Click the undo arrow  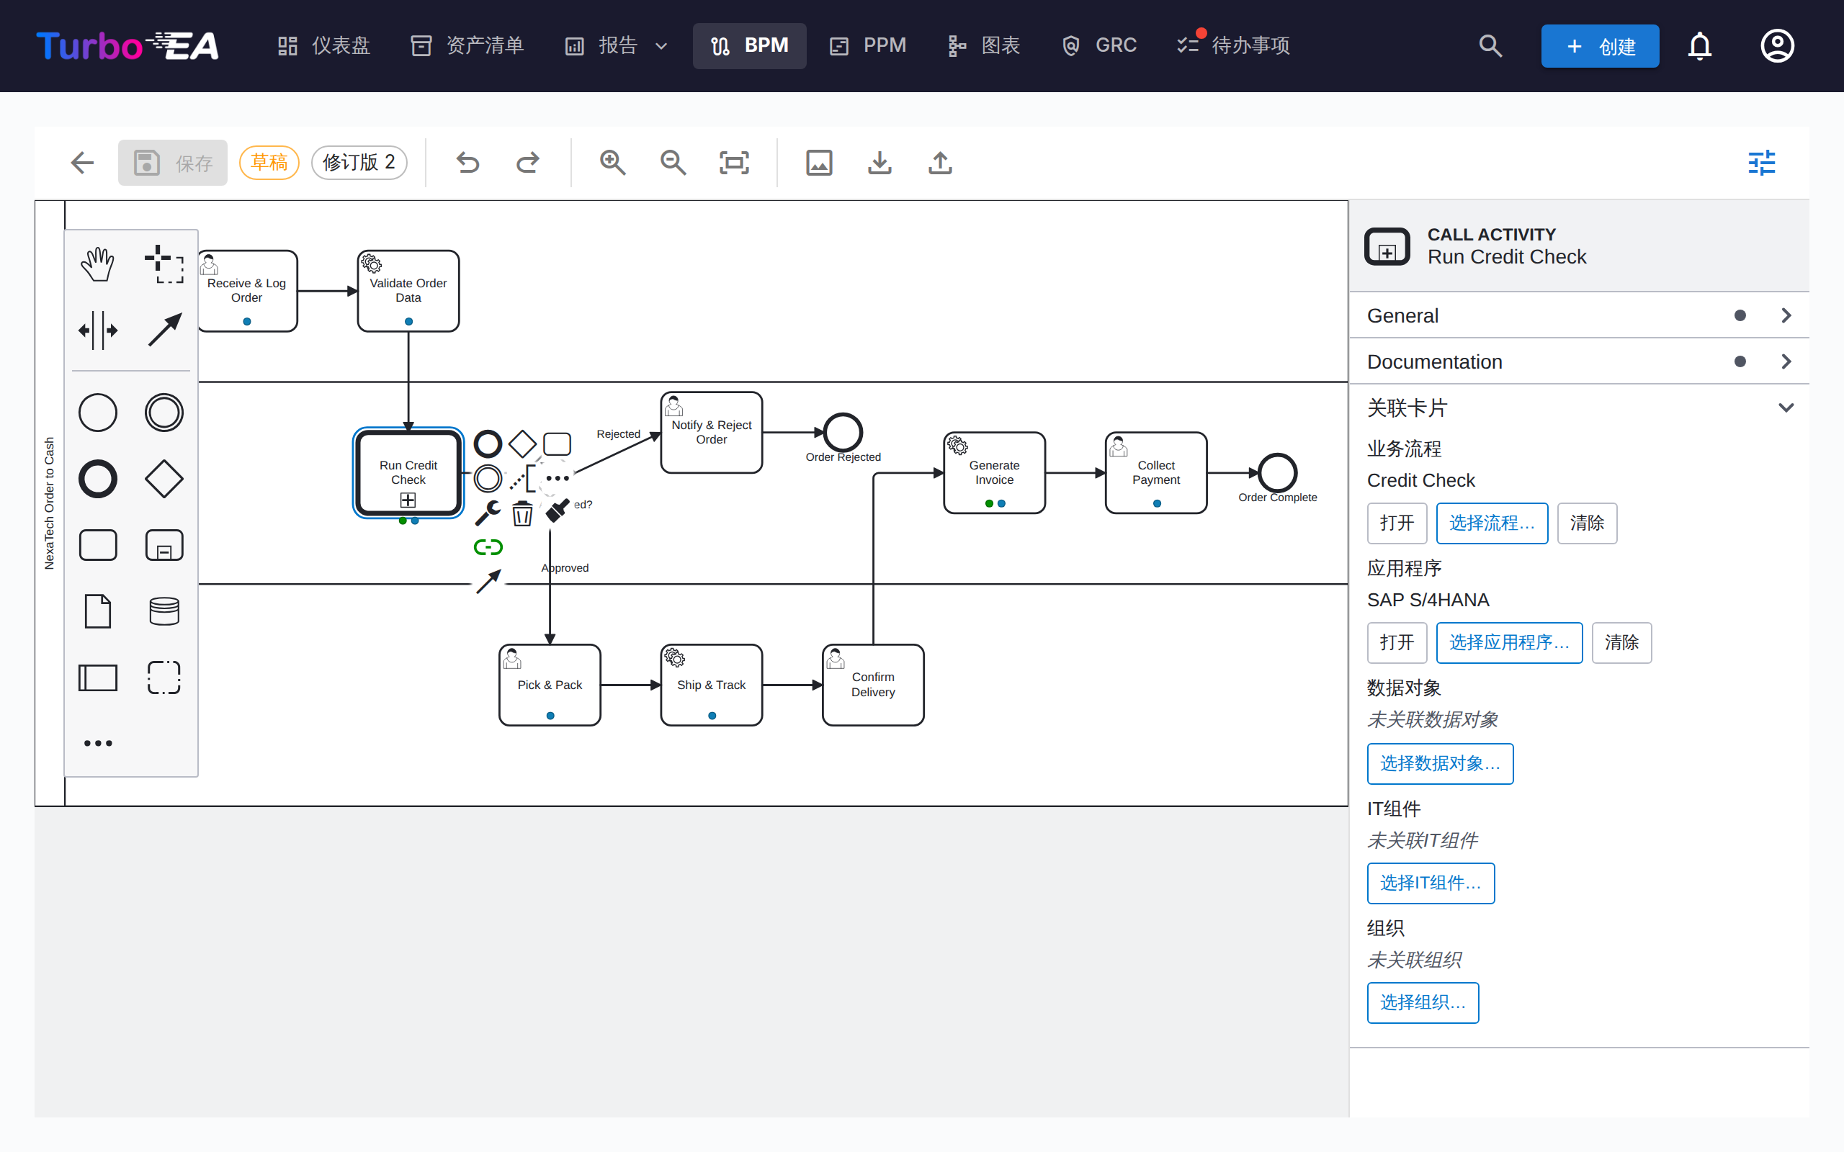point(467,162)
